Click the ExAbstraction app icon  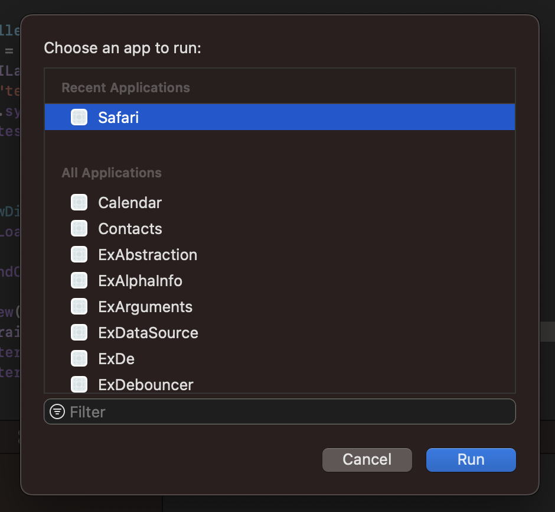click(79, 255)
